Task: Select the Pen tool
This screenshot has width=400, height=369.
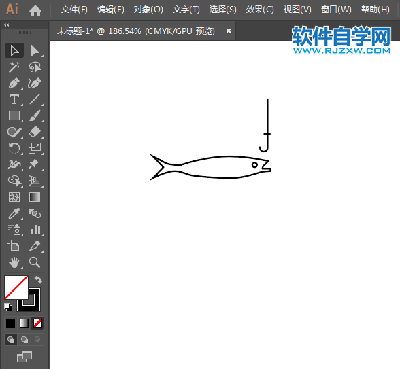Action: click(14, 83)
